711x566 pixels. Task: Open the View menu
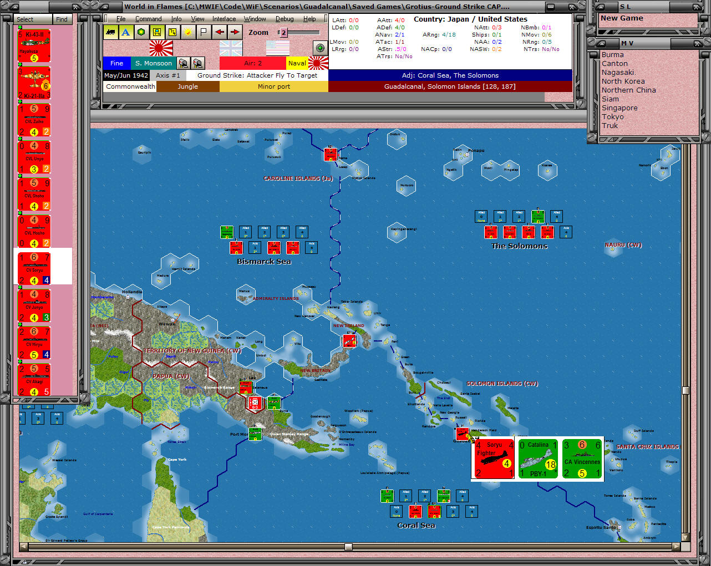click(197, 19)
